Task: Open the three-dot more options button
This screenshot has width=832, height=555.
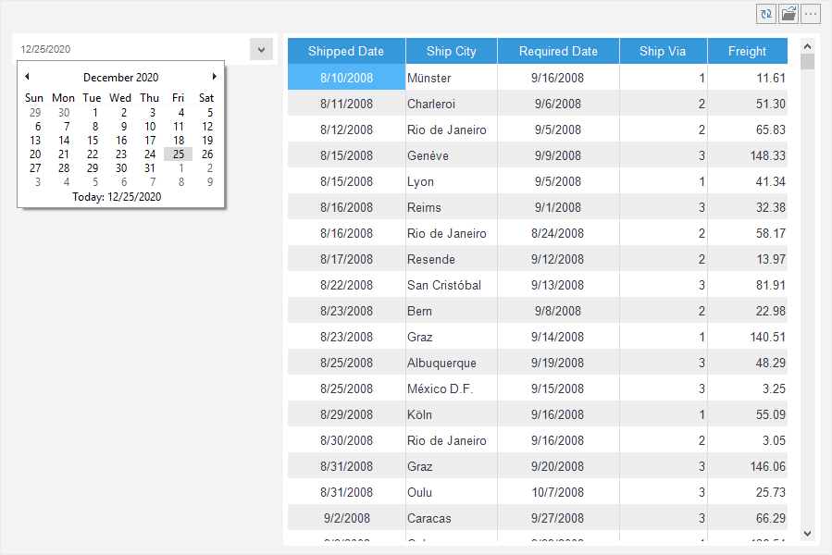Action: pos(811,14)
